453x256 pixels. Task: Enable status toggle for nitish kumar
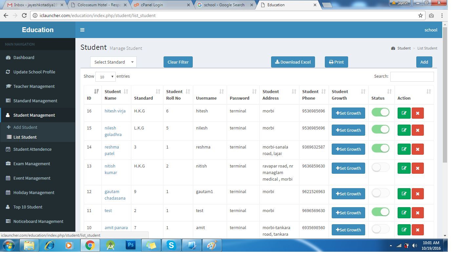click(x=380, y=167)
